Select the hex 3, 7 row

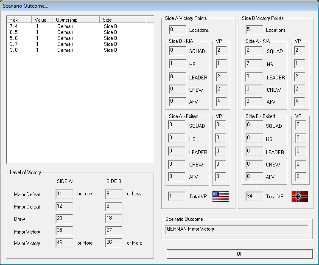pyautogui.click(x=80, y=44)
